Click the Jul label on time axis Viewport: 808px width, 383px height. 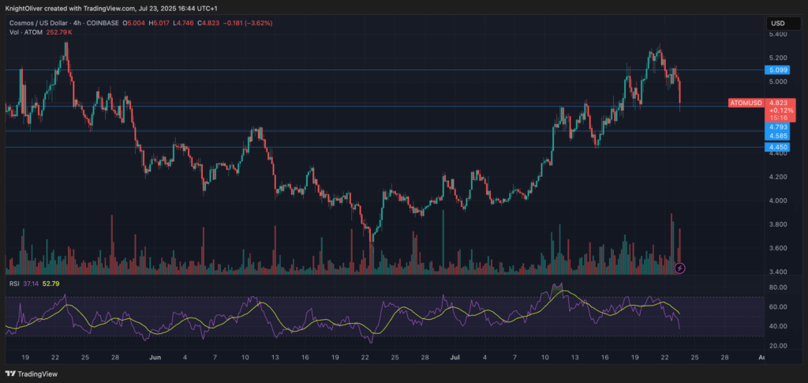[454, 357]
